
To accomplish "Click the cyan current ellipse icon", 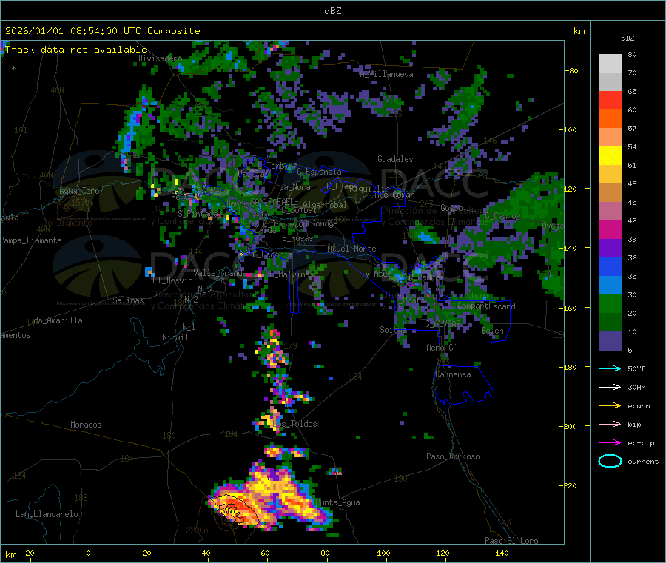I will pos(610,461).
